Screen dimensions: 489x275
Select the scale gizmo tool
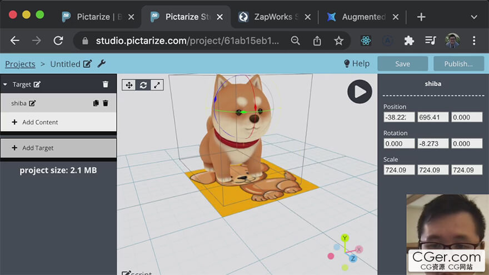157,85
